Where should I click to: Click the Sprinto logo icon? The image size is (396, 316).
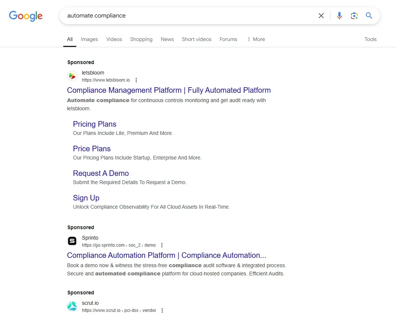(72, 241)
